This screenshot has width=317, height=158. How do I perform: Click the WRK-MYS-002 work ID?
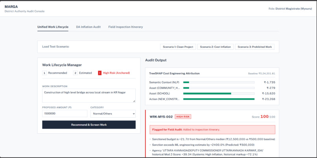(x=161, y=117)
